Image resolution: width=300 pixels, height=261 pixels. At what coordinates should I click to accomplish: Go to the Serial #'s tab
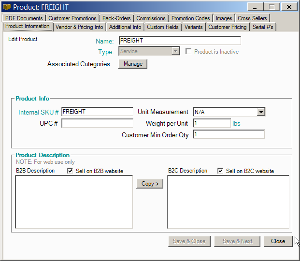[x=263, y=27]
